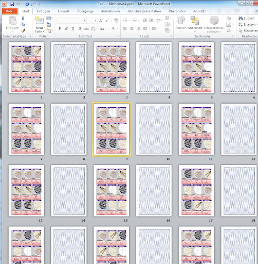Viewport: 258px width, 264px height.
Task: Click the Center text alignment icon
Action: [x=132, y=28]
